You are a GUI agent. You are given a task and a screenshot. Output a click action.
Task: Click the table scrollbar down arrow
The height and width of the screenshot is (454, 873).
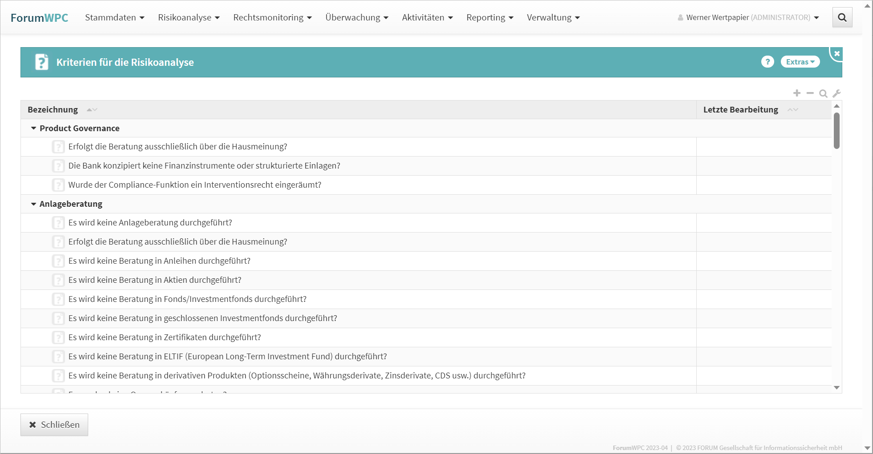[837, 388]
